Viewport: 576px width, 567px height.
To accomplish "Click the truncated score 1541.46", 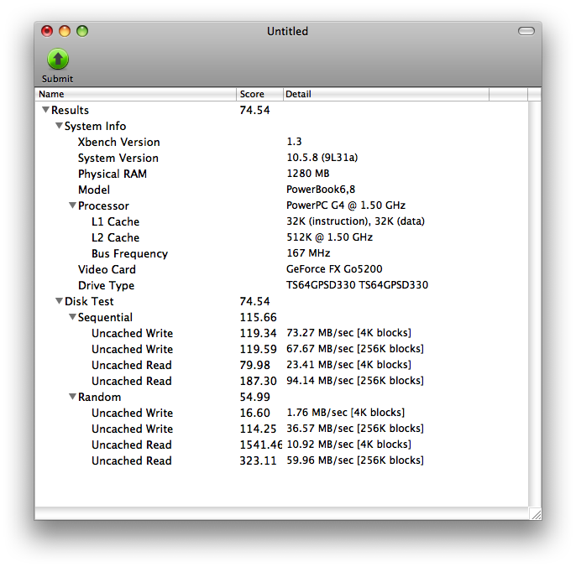I will [261, 445].
